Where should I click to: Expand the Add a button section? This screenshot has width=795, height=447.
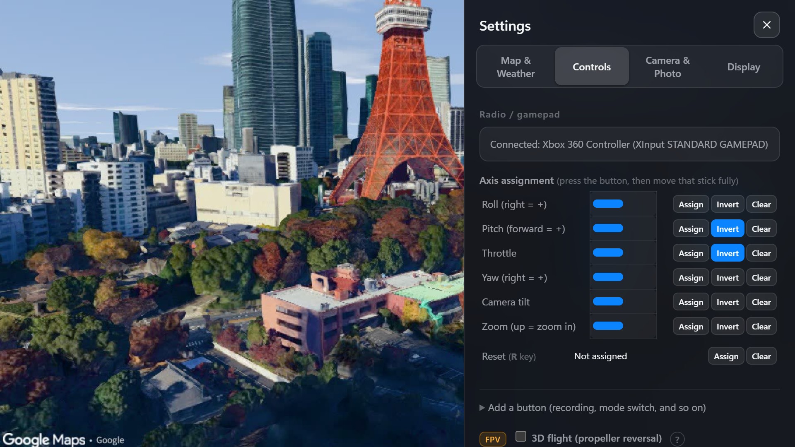(x=593, y=408)
